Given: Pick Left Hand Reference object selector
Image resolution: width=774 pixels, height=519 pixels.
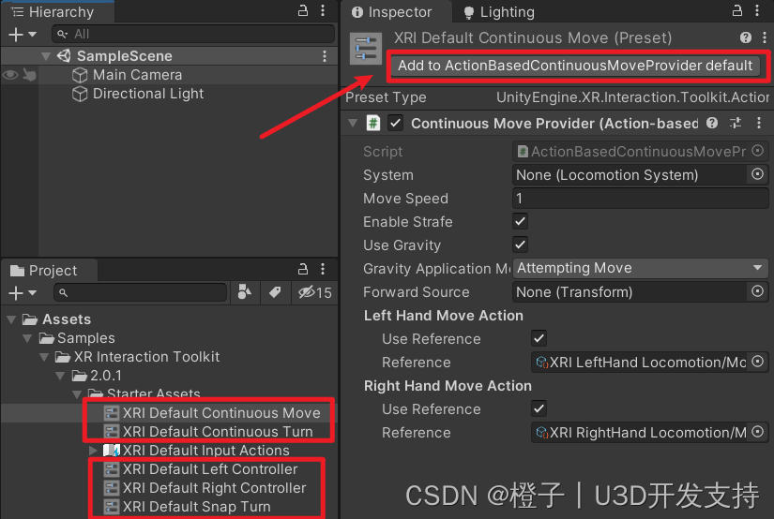Looking at the screenshot, I should click(x=757, y=363).
